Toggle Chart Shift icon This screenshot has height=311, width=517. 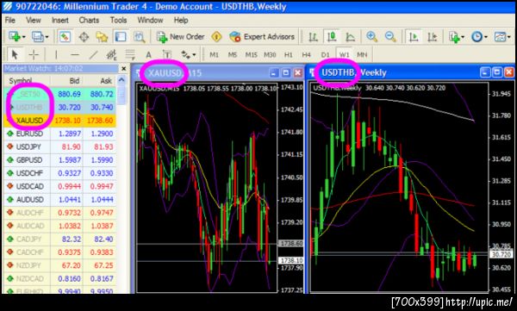(x=432, y=36)
